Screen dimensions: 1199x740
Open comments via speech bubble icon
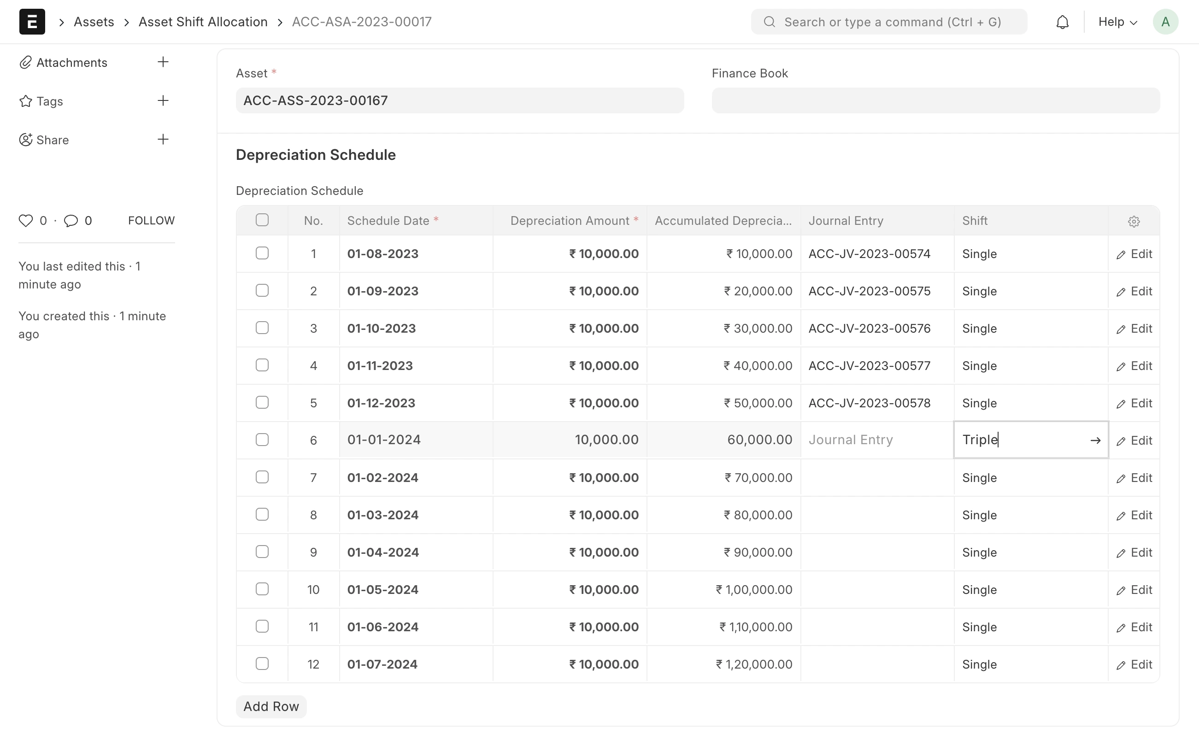point(71,221)
